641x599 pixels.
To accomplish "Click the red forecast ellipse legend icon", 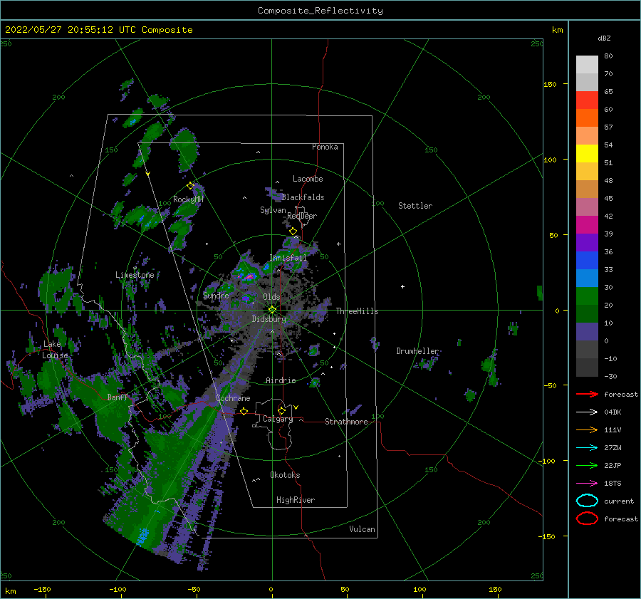I will coord(587,519).
